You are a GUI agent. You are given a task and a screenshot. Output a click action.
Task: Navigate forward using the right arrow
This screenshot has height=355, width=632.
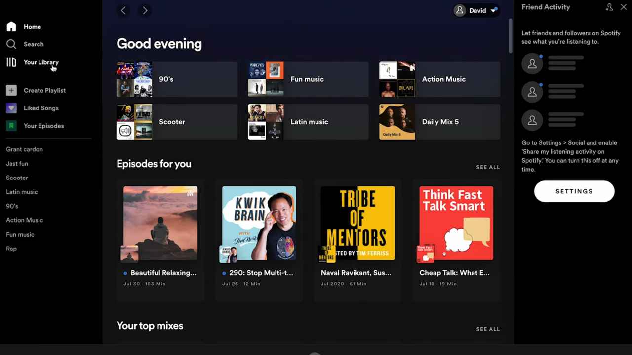click(145, 10)
